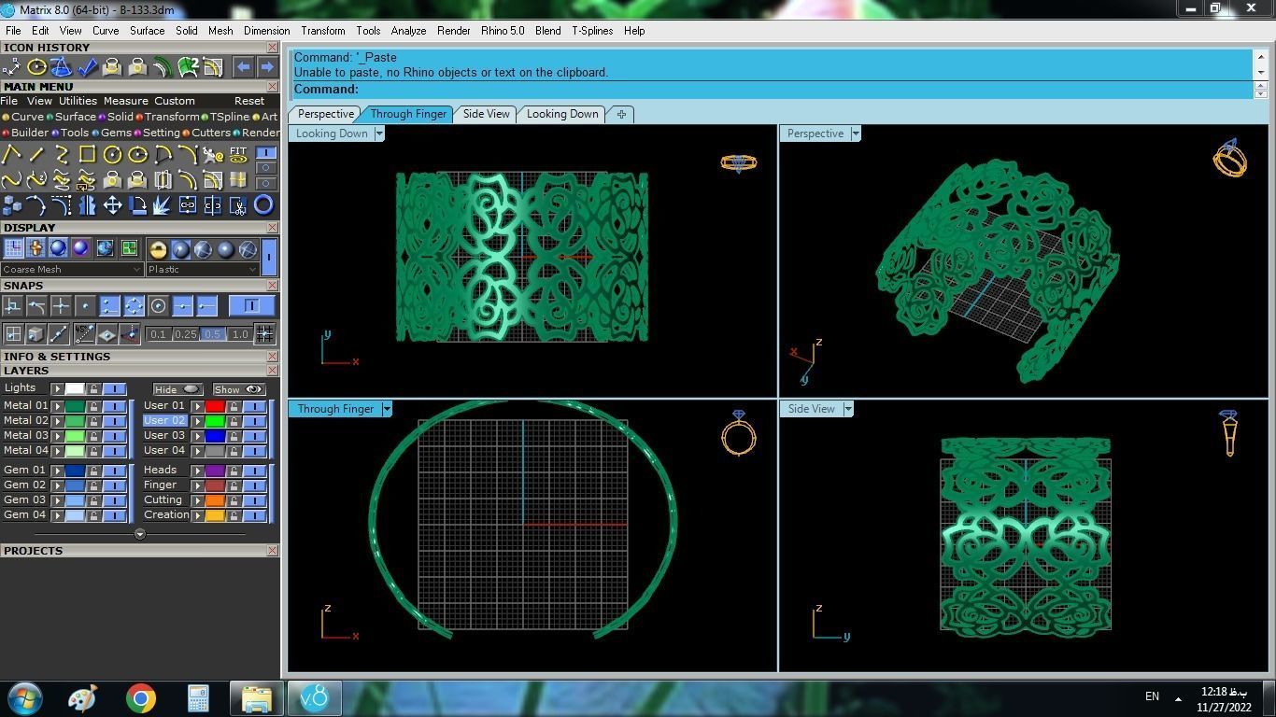Click the green surface '2' icon in Icon History
Screen dimensions: 1276x717
[188, 66]
